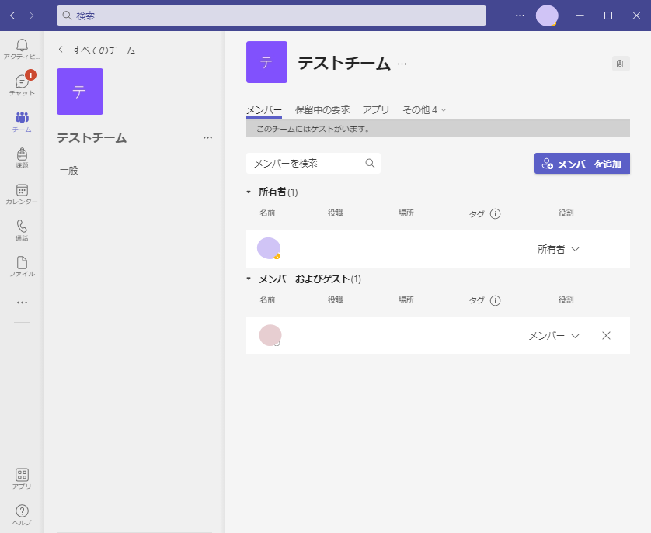Screen dimensions: 651x533
Task: Go back with the left navigation arrow
Action: click(x=12, y=16)
